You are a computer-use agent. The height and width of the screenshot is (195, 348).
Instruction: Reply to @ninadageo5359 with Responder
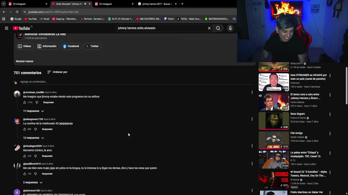tap(47, 156)
